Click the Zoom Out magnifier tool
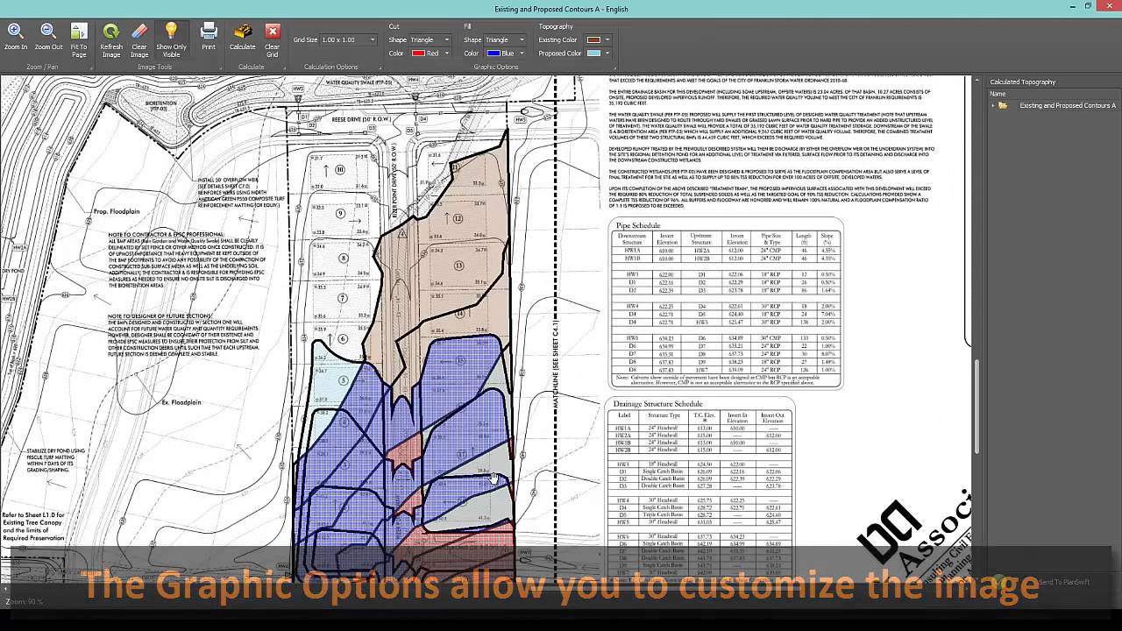Screen dimensions: 1122x631 coord(48,36)
